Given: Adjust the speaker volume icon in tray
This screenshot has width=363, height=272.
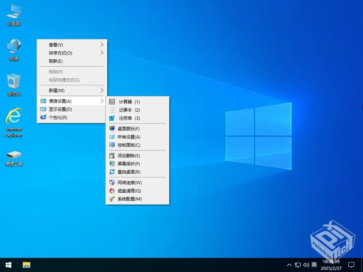Looking at the screenshot, I should tap(306, 265).
